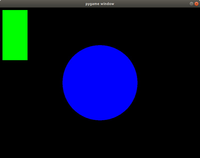
Task: Click the pygame window title text
Action: coord(100,4)
